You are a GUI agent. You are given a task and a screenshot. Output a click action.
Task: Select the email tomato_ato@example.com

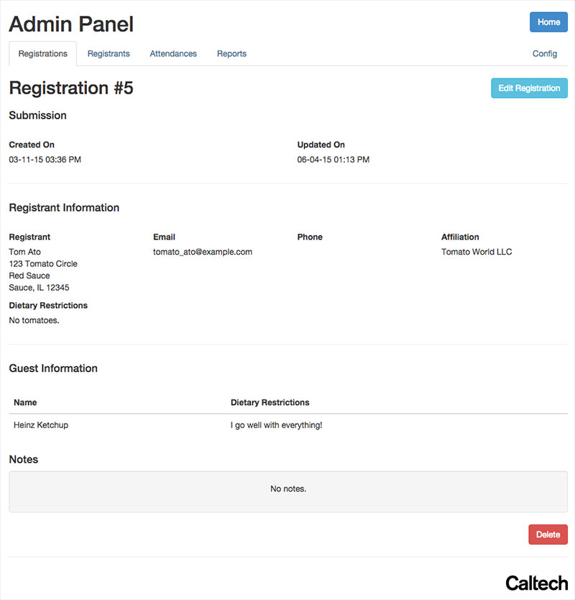203,252
